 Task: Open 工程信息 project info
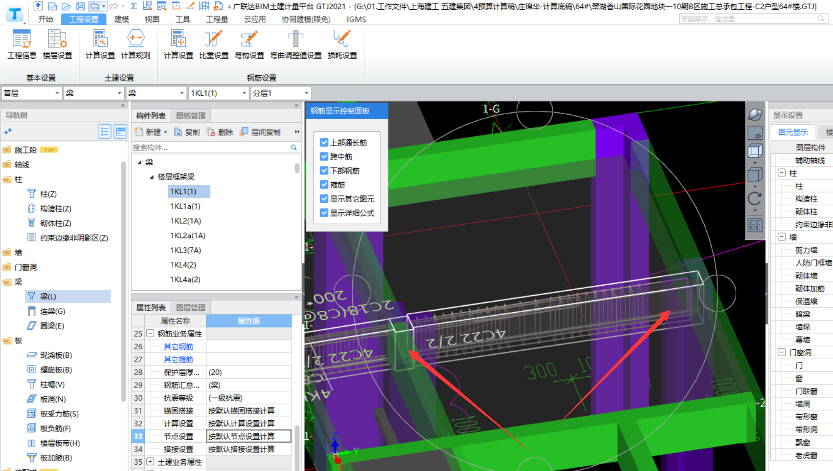22,44
